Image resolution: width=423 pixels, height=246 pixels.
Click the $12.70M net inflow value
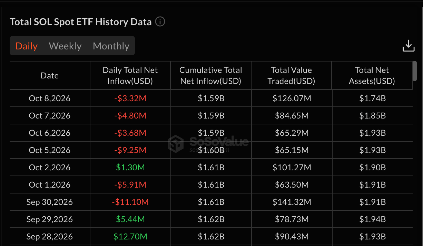[130, 237]
